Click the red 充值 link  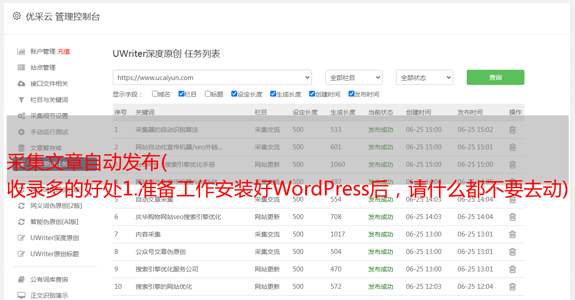[x=64, y=51]
